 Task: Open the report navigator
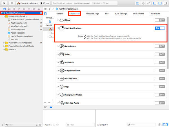[x=39, y=9]
